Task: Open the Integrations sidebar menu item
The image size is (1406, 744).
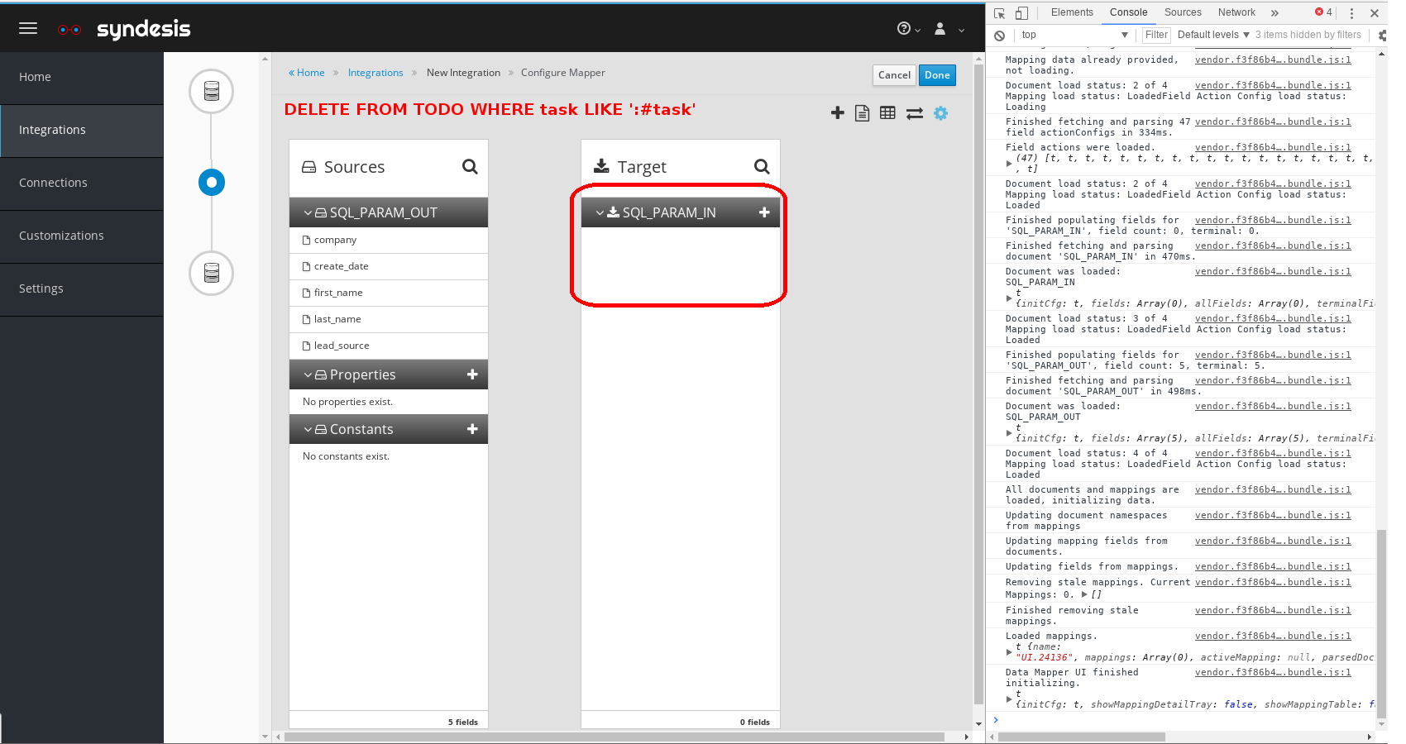Action: point(52,130)
